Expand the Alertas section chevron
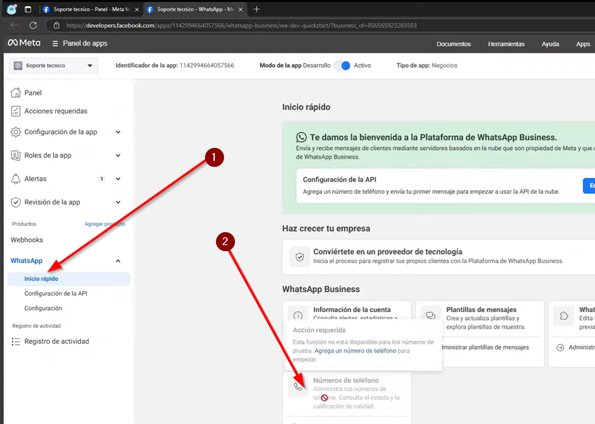Image resolution: width=595 pixels, height=424 pixels. tap(118, 179)
